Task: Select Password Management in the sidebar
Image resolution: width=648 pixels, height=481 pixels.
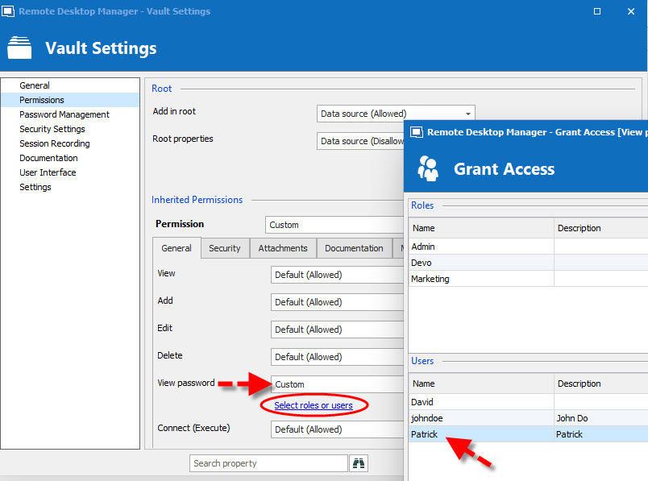Action: (64, 114)
